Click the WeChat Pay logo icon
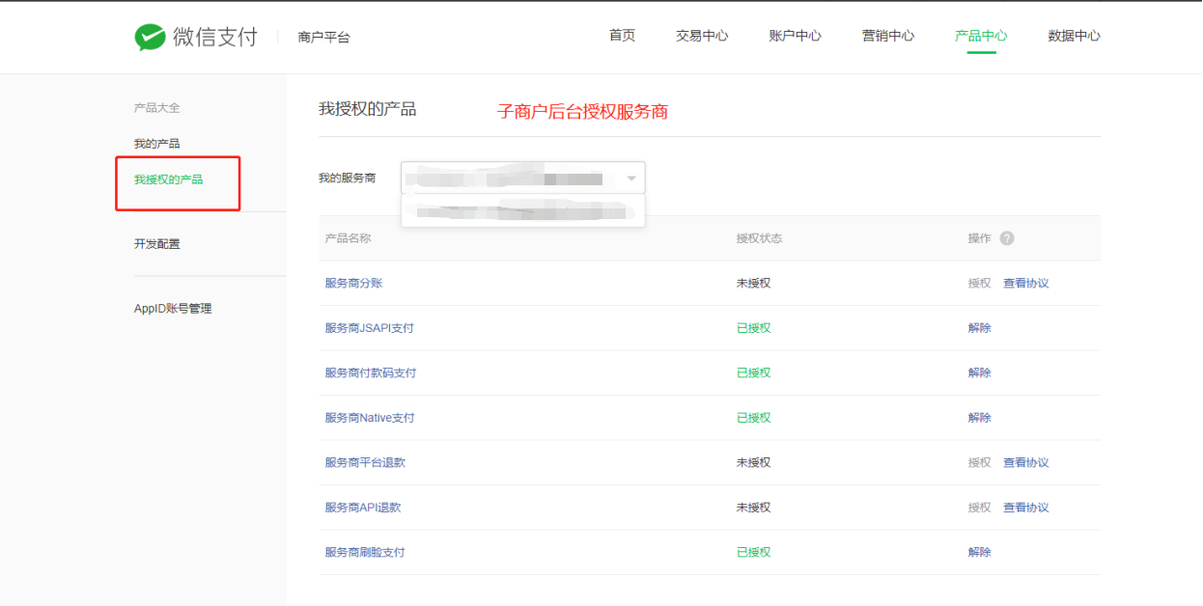1203x606 pixels. (x=150, y=37)
